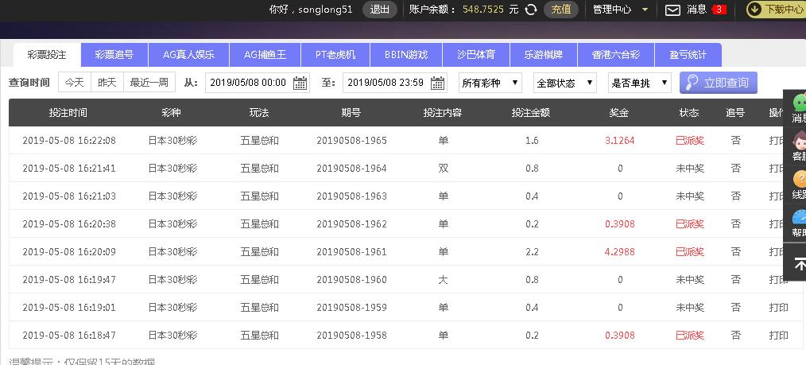Screen dimensions: 806x365
Task: Open the start date calendar picker icon
Action: (x=300, y=83)
